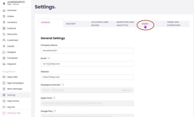The width and height of the screenshot is (194, 117).
Task: Open the Delivery settings tab
Action: click(71, 24)
